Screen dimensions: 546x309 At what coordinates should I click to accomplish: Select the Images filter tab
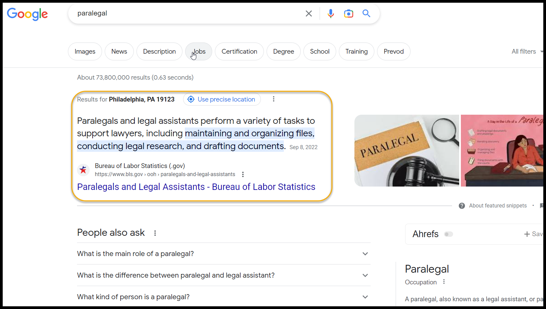(x=85, y=52)
